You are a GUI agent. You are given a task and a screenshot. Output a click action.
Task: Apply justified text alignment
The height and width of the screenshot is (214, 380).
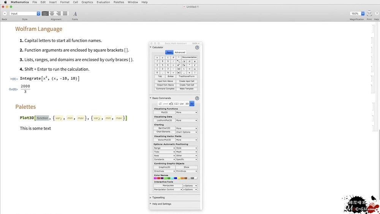click(65, 13)
